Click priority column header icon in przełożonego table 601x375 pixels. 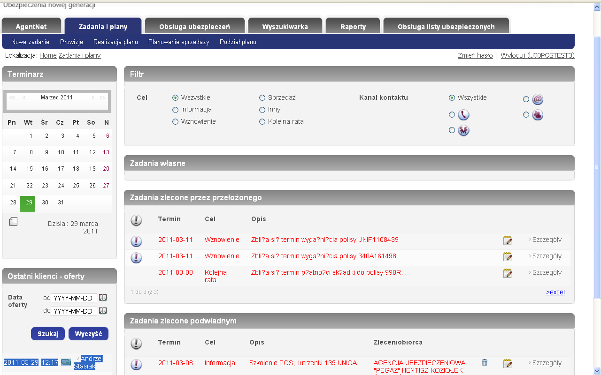pyautogui.click(x=136, y=220)
